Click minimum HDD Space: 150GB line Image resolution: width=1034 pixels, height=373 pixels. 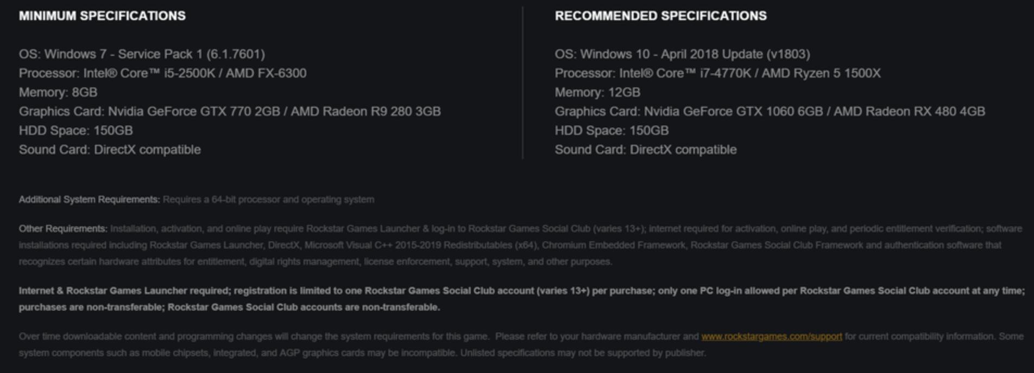(75, 130)
